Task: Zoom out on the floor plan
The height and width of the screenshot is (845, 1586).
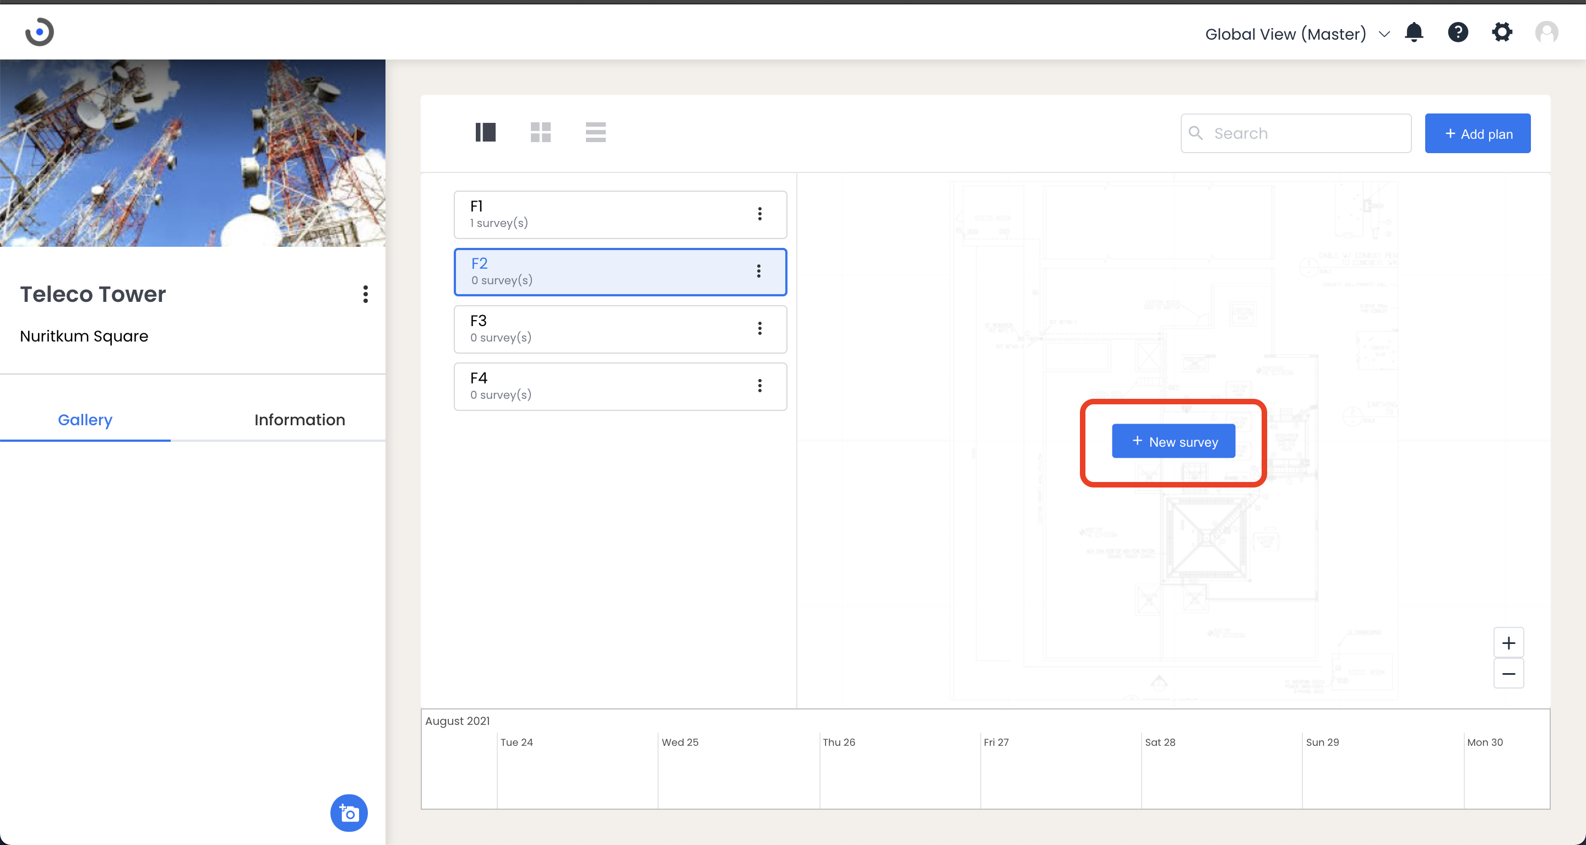Action: (1509, 674)
